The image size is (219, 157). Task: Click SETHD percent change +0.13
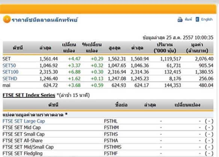(x=97, y=78)
